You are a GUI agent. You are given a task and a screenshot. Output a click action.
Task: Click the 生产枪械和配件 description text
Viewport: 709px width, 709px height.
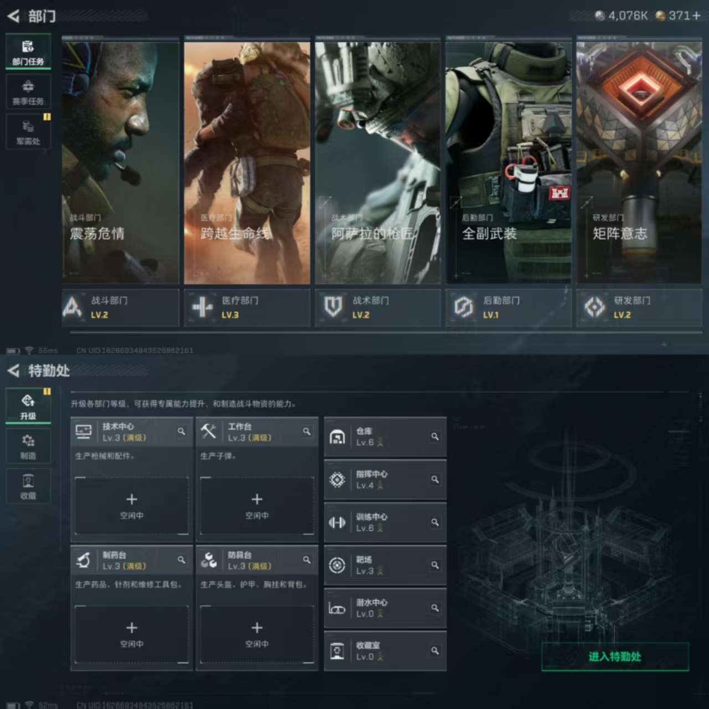[105, 456]
